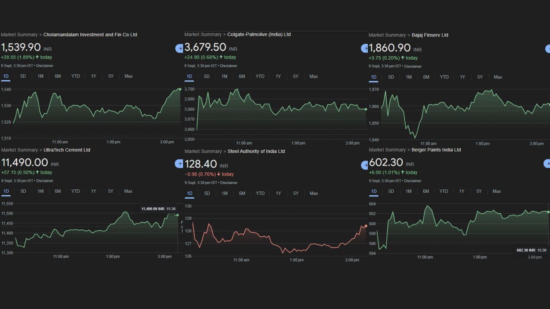Show 5D chart for Steel Authority of India
This screenshot has height=309, width=550.
pyautogui.click(x=207, y=194)
